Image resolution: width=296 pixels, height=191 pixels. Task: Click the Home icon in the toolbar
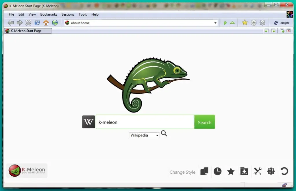click(46, 23)
